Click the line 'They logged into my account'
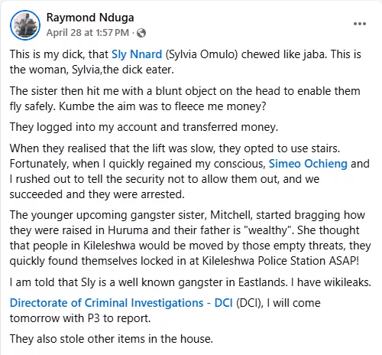 [144, 127]
